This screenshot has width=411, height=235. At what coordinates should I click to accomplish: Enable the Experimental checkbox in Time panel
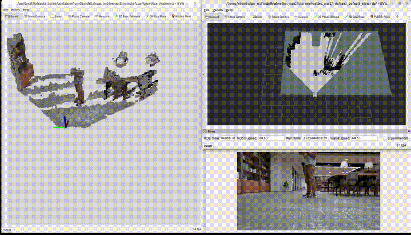pyautogui.click(x=384, y=138)
